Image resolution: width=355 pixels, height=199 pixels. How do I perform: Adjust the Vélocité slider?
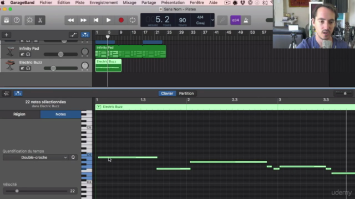point(36,191)
